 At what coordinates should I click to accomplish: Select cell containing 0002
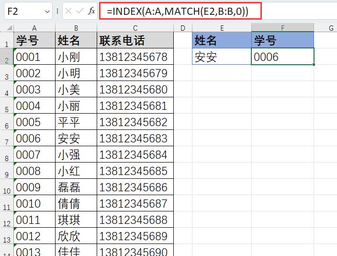[34, 73]
